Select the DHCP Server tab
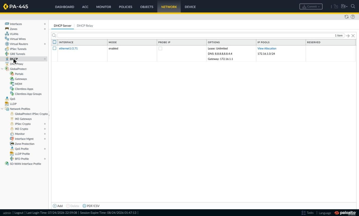Image resolution: width=359 pixels, height=216 pixels. tap(63, 26)
